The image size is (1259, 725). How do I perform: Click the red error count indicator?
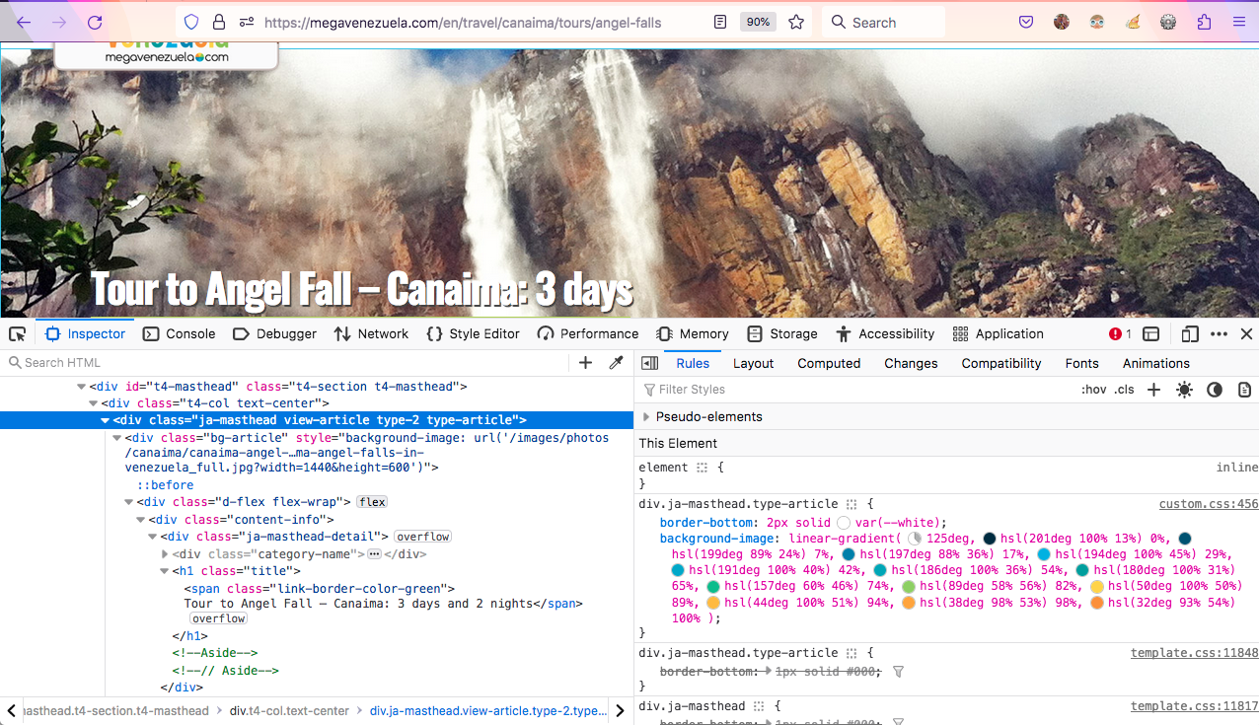pyautogui.click(x=1120, y=334)
